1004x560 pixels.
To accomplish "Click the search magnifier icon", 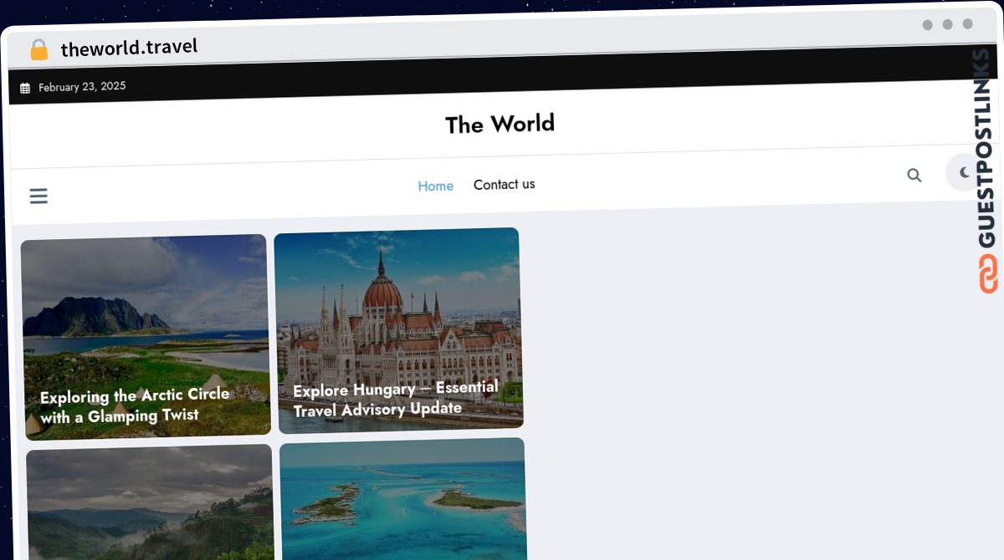I will [x=914, y=175].
